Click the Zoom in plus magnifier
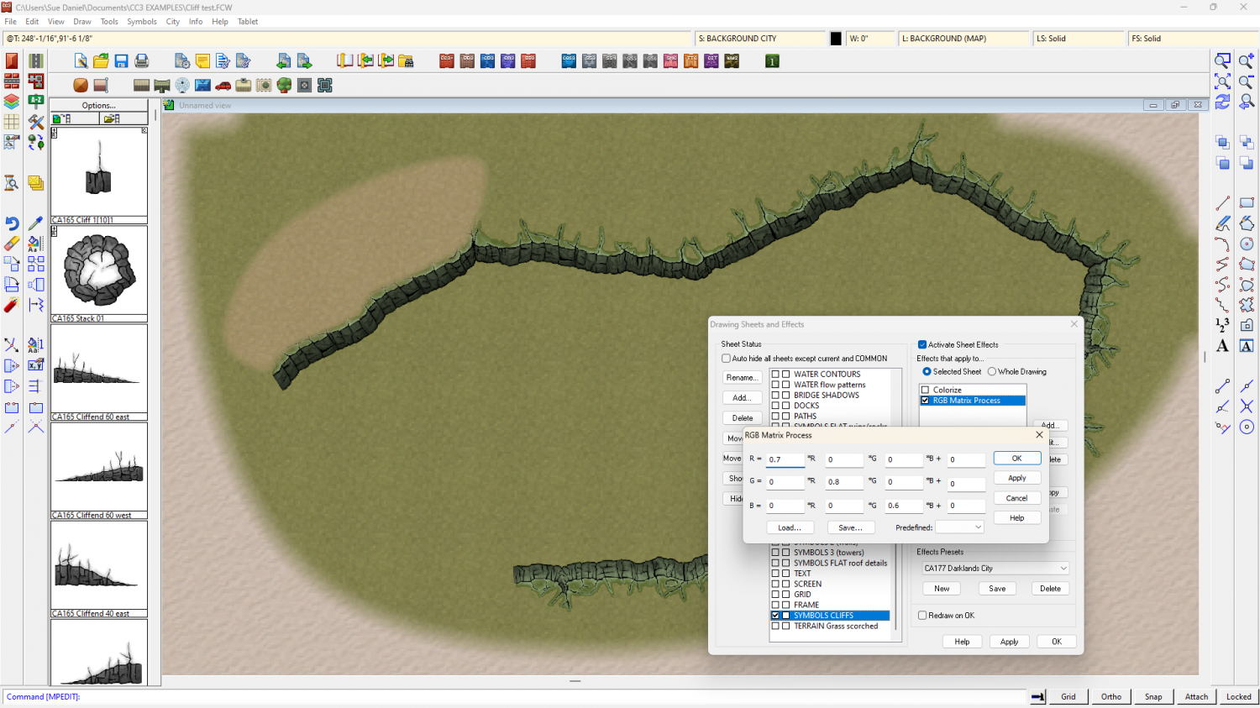This screenshot has width=1260, height=708. [x=1247, y=60]
